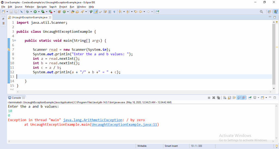Toggle console Scroll Lock button
279x149 pixels.
point(229,98)
